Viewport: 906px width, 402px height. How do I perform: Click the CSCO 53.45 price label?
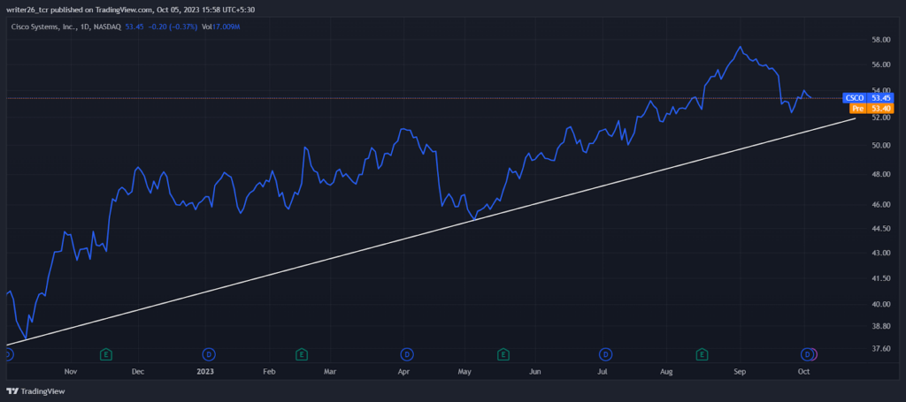tap(868, 98)
